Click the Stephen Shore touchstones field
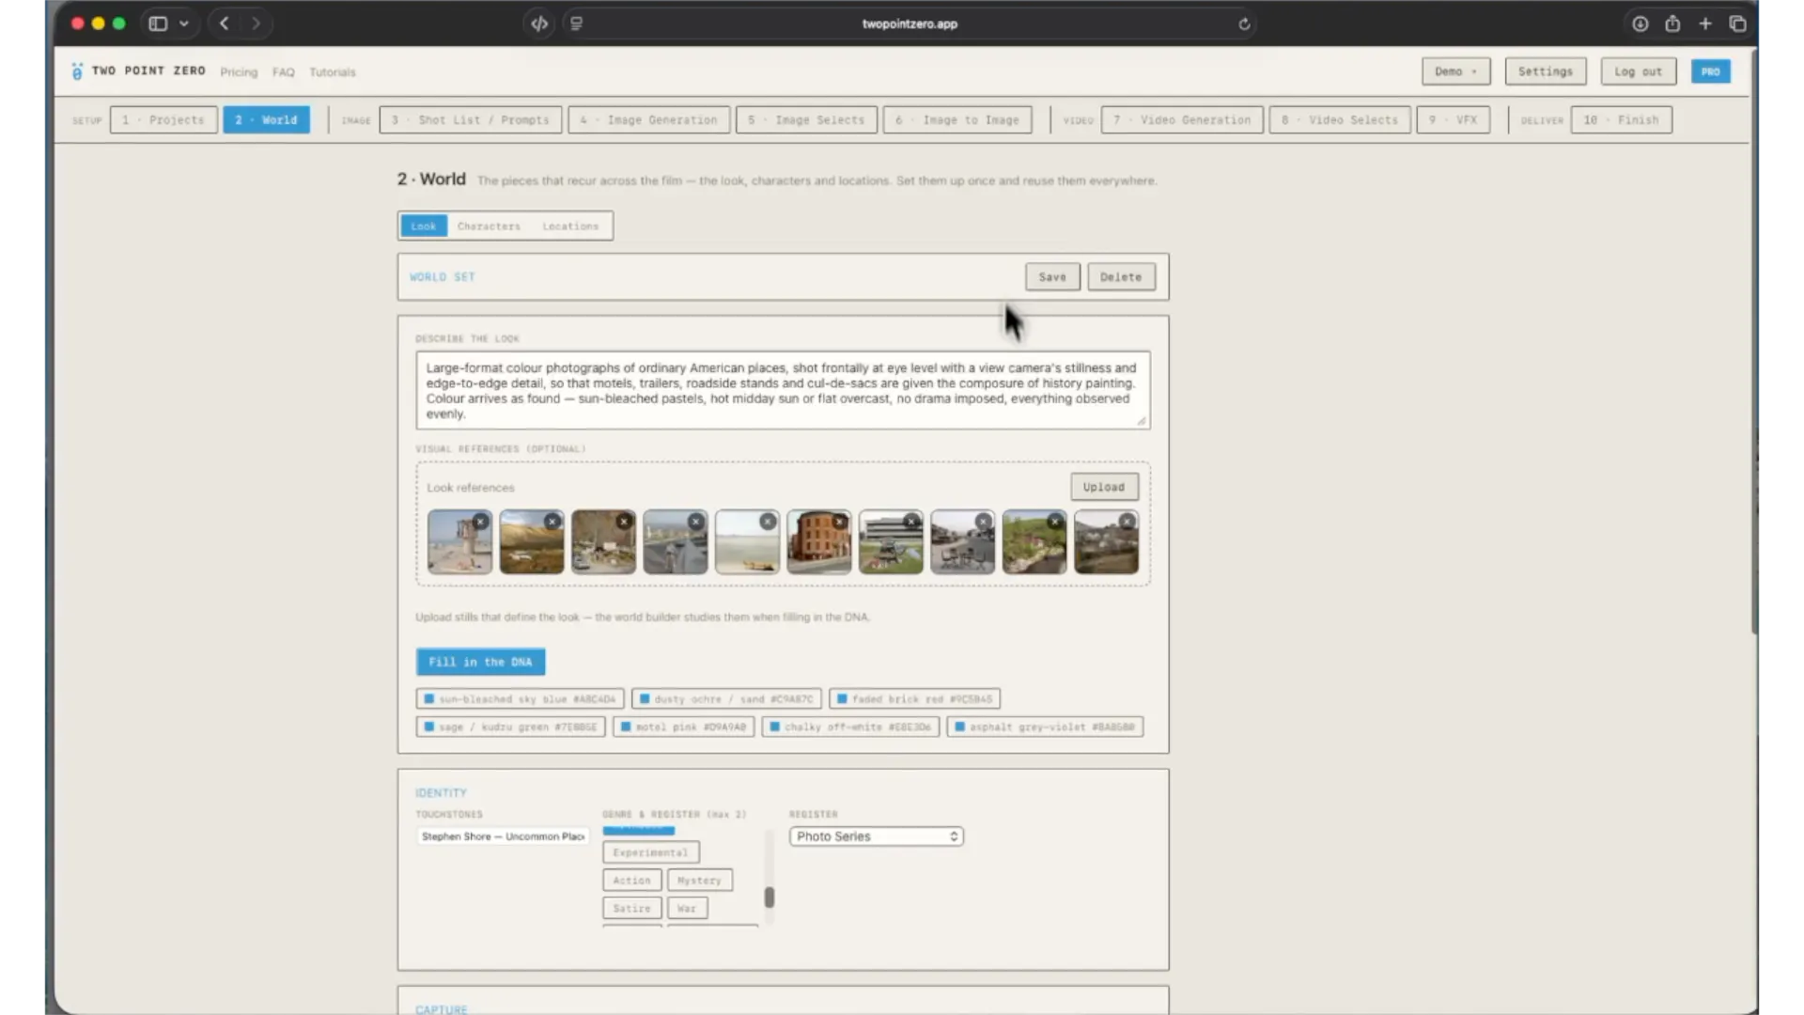This screenshot has height=1015, width=1804. 503,836
